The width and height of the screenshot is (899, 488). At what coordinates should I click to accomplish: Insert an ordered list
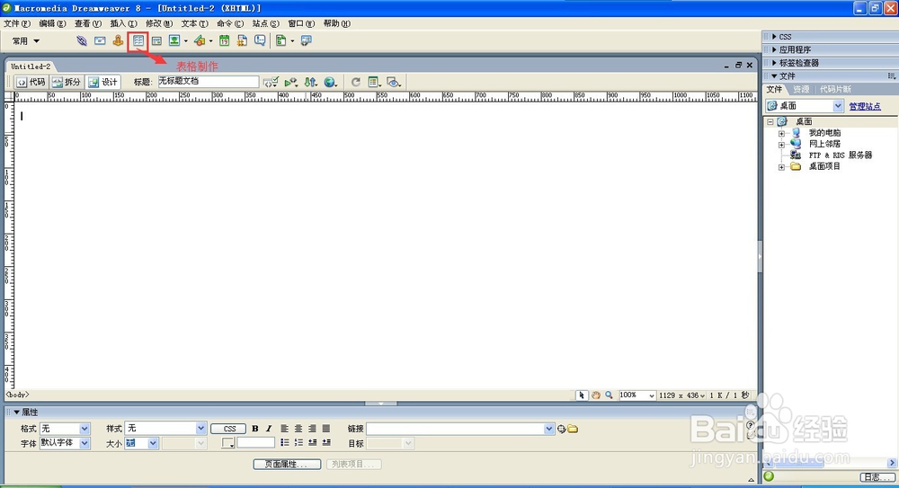pyautogui.click(x=298, y=443)
